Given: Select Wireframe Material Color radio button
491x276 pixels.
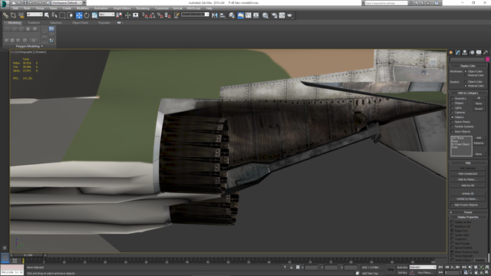Looking at the screenshot, I should pos(466,75).
